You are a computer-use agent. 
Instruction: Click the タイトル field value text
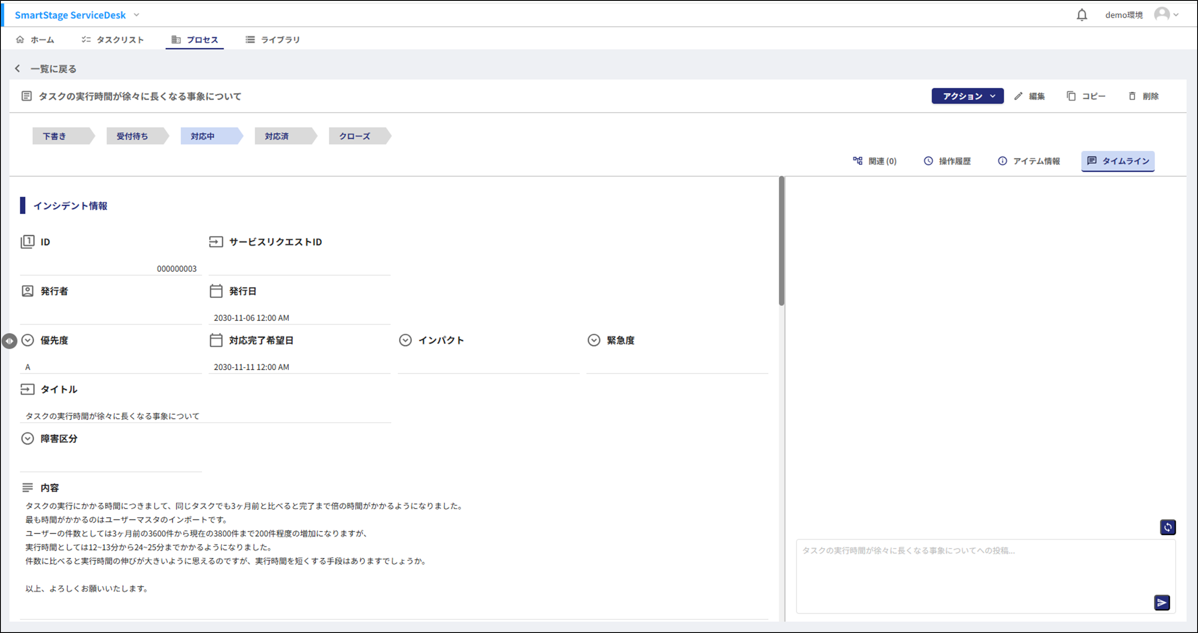point(112,416)
